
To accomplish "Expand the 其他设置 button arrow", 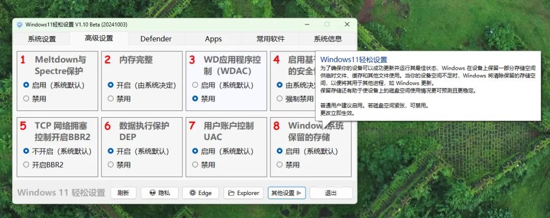I will [299, 193].
